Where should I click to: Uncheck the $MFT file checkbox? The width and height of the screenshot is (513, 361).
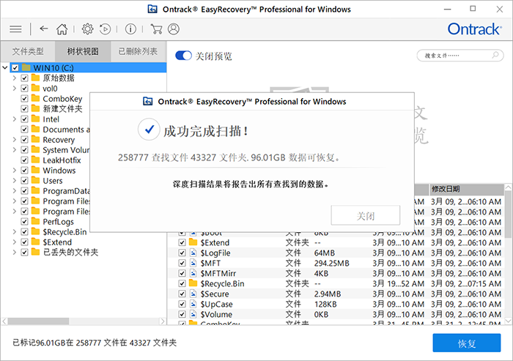pos(182,263)
